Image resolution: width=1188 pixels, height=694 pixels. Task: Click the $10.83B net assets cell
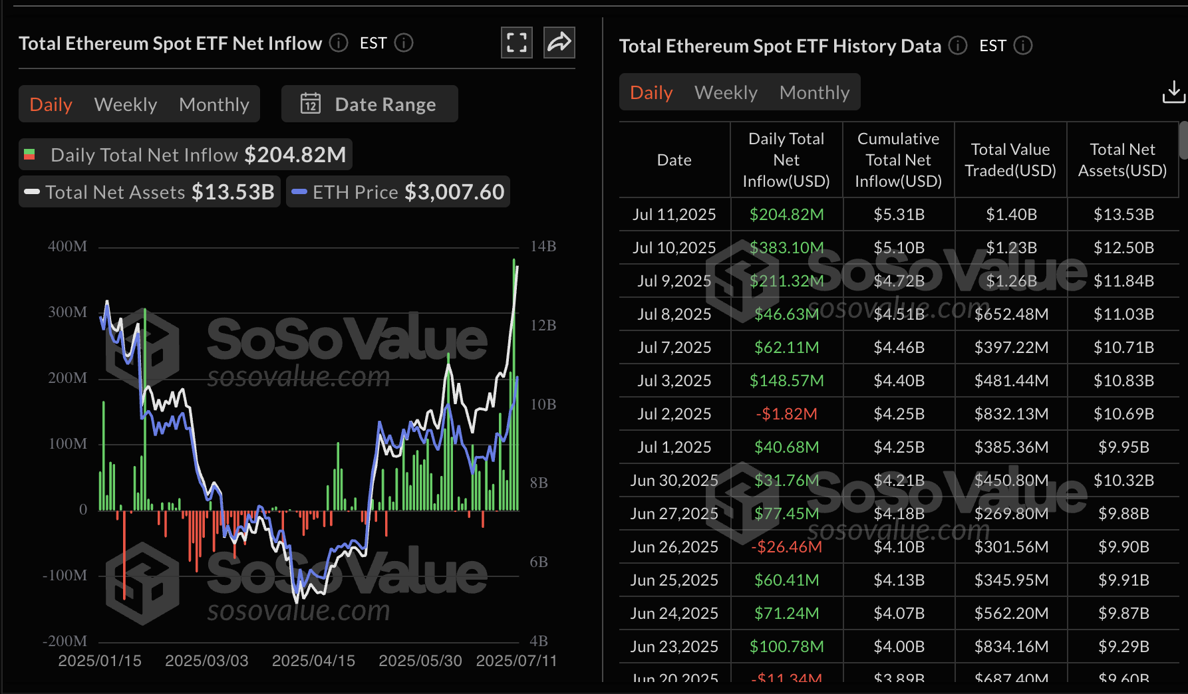tap(1124, 380)
